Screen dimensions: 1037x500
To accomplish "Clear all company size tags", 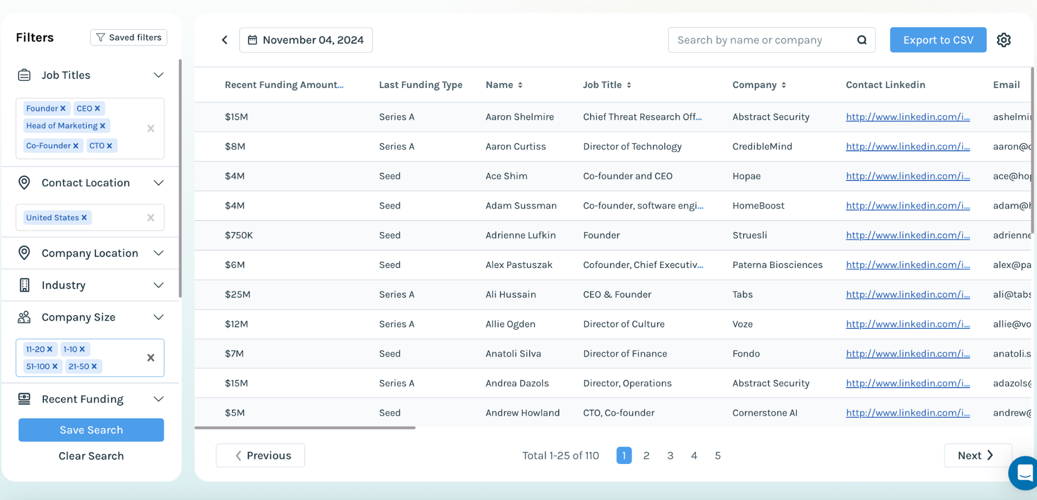I will pos(151,358).
